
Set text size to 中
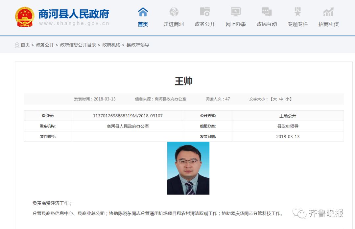[282, 99]
